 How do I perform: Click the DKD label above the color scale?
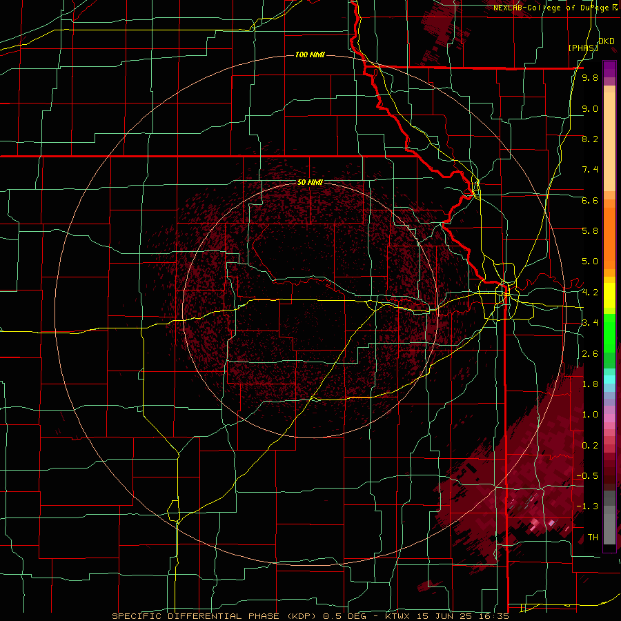607,41
